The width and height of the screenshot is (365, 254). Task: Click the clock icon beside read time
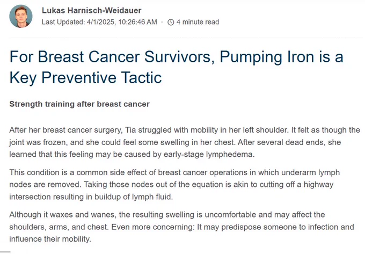coord(171,22)
